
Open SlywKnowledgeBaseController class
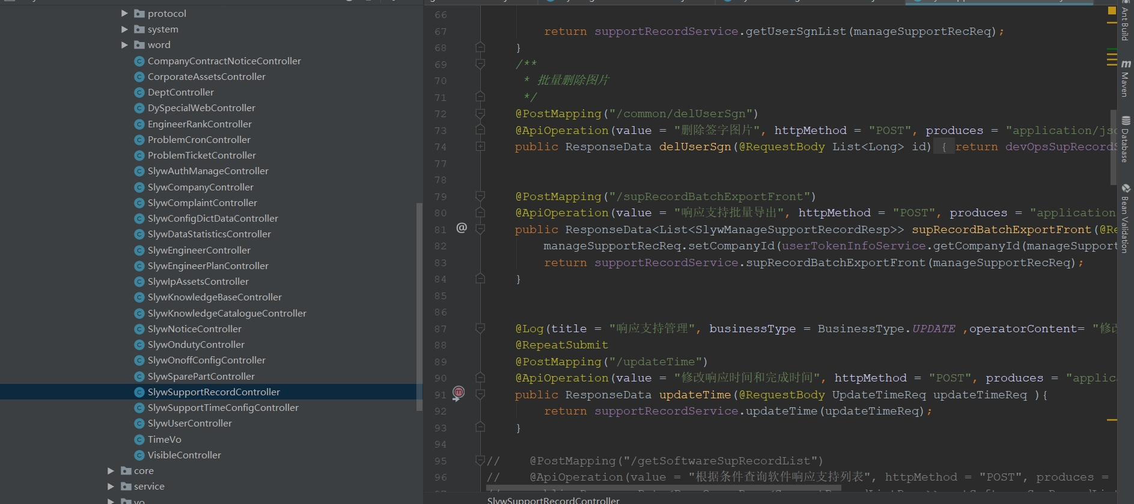(215, 297)
